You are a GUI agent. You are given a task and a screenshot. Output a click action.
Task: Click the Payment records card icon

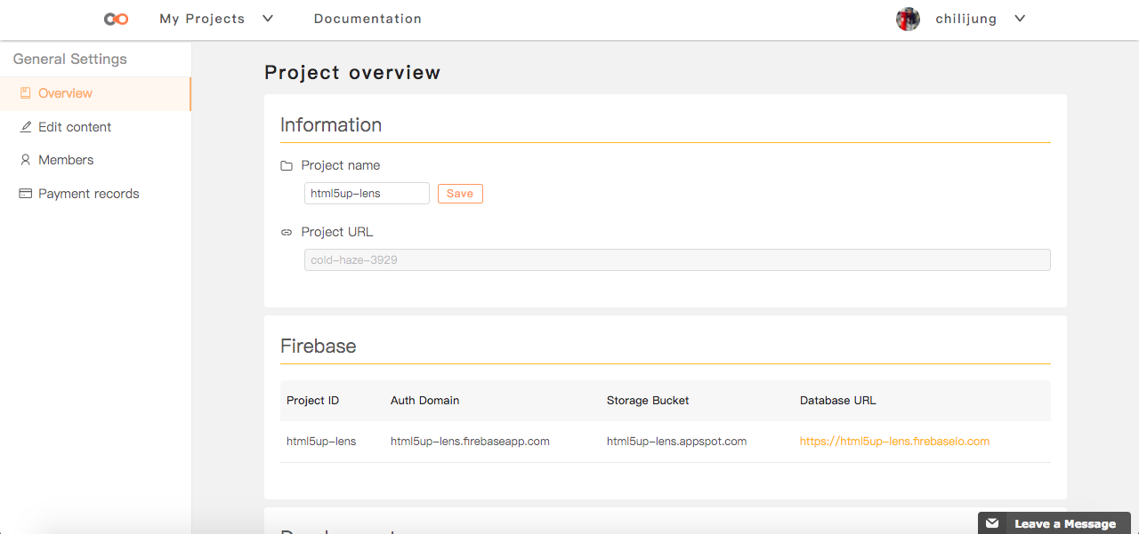pyautogui.click(x=26, y=194)
